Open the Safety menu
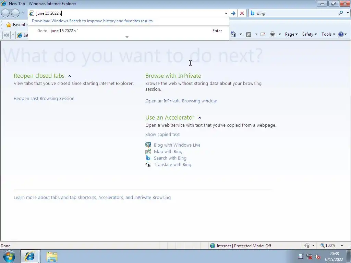The width and height of the screenshot is (351, 263). 310,34
